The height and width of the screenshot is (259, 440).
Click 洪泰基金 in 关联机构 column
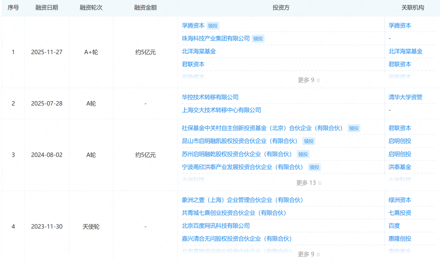[400, 167]
